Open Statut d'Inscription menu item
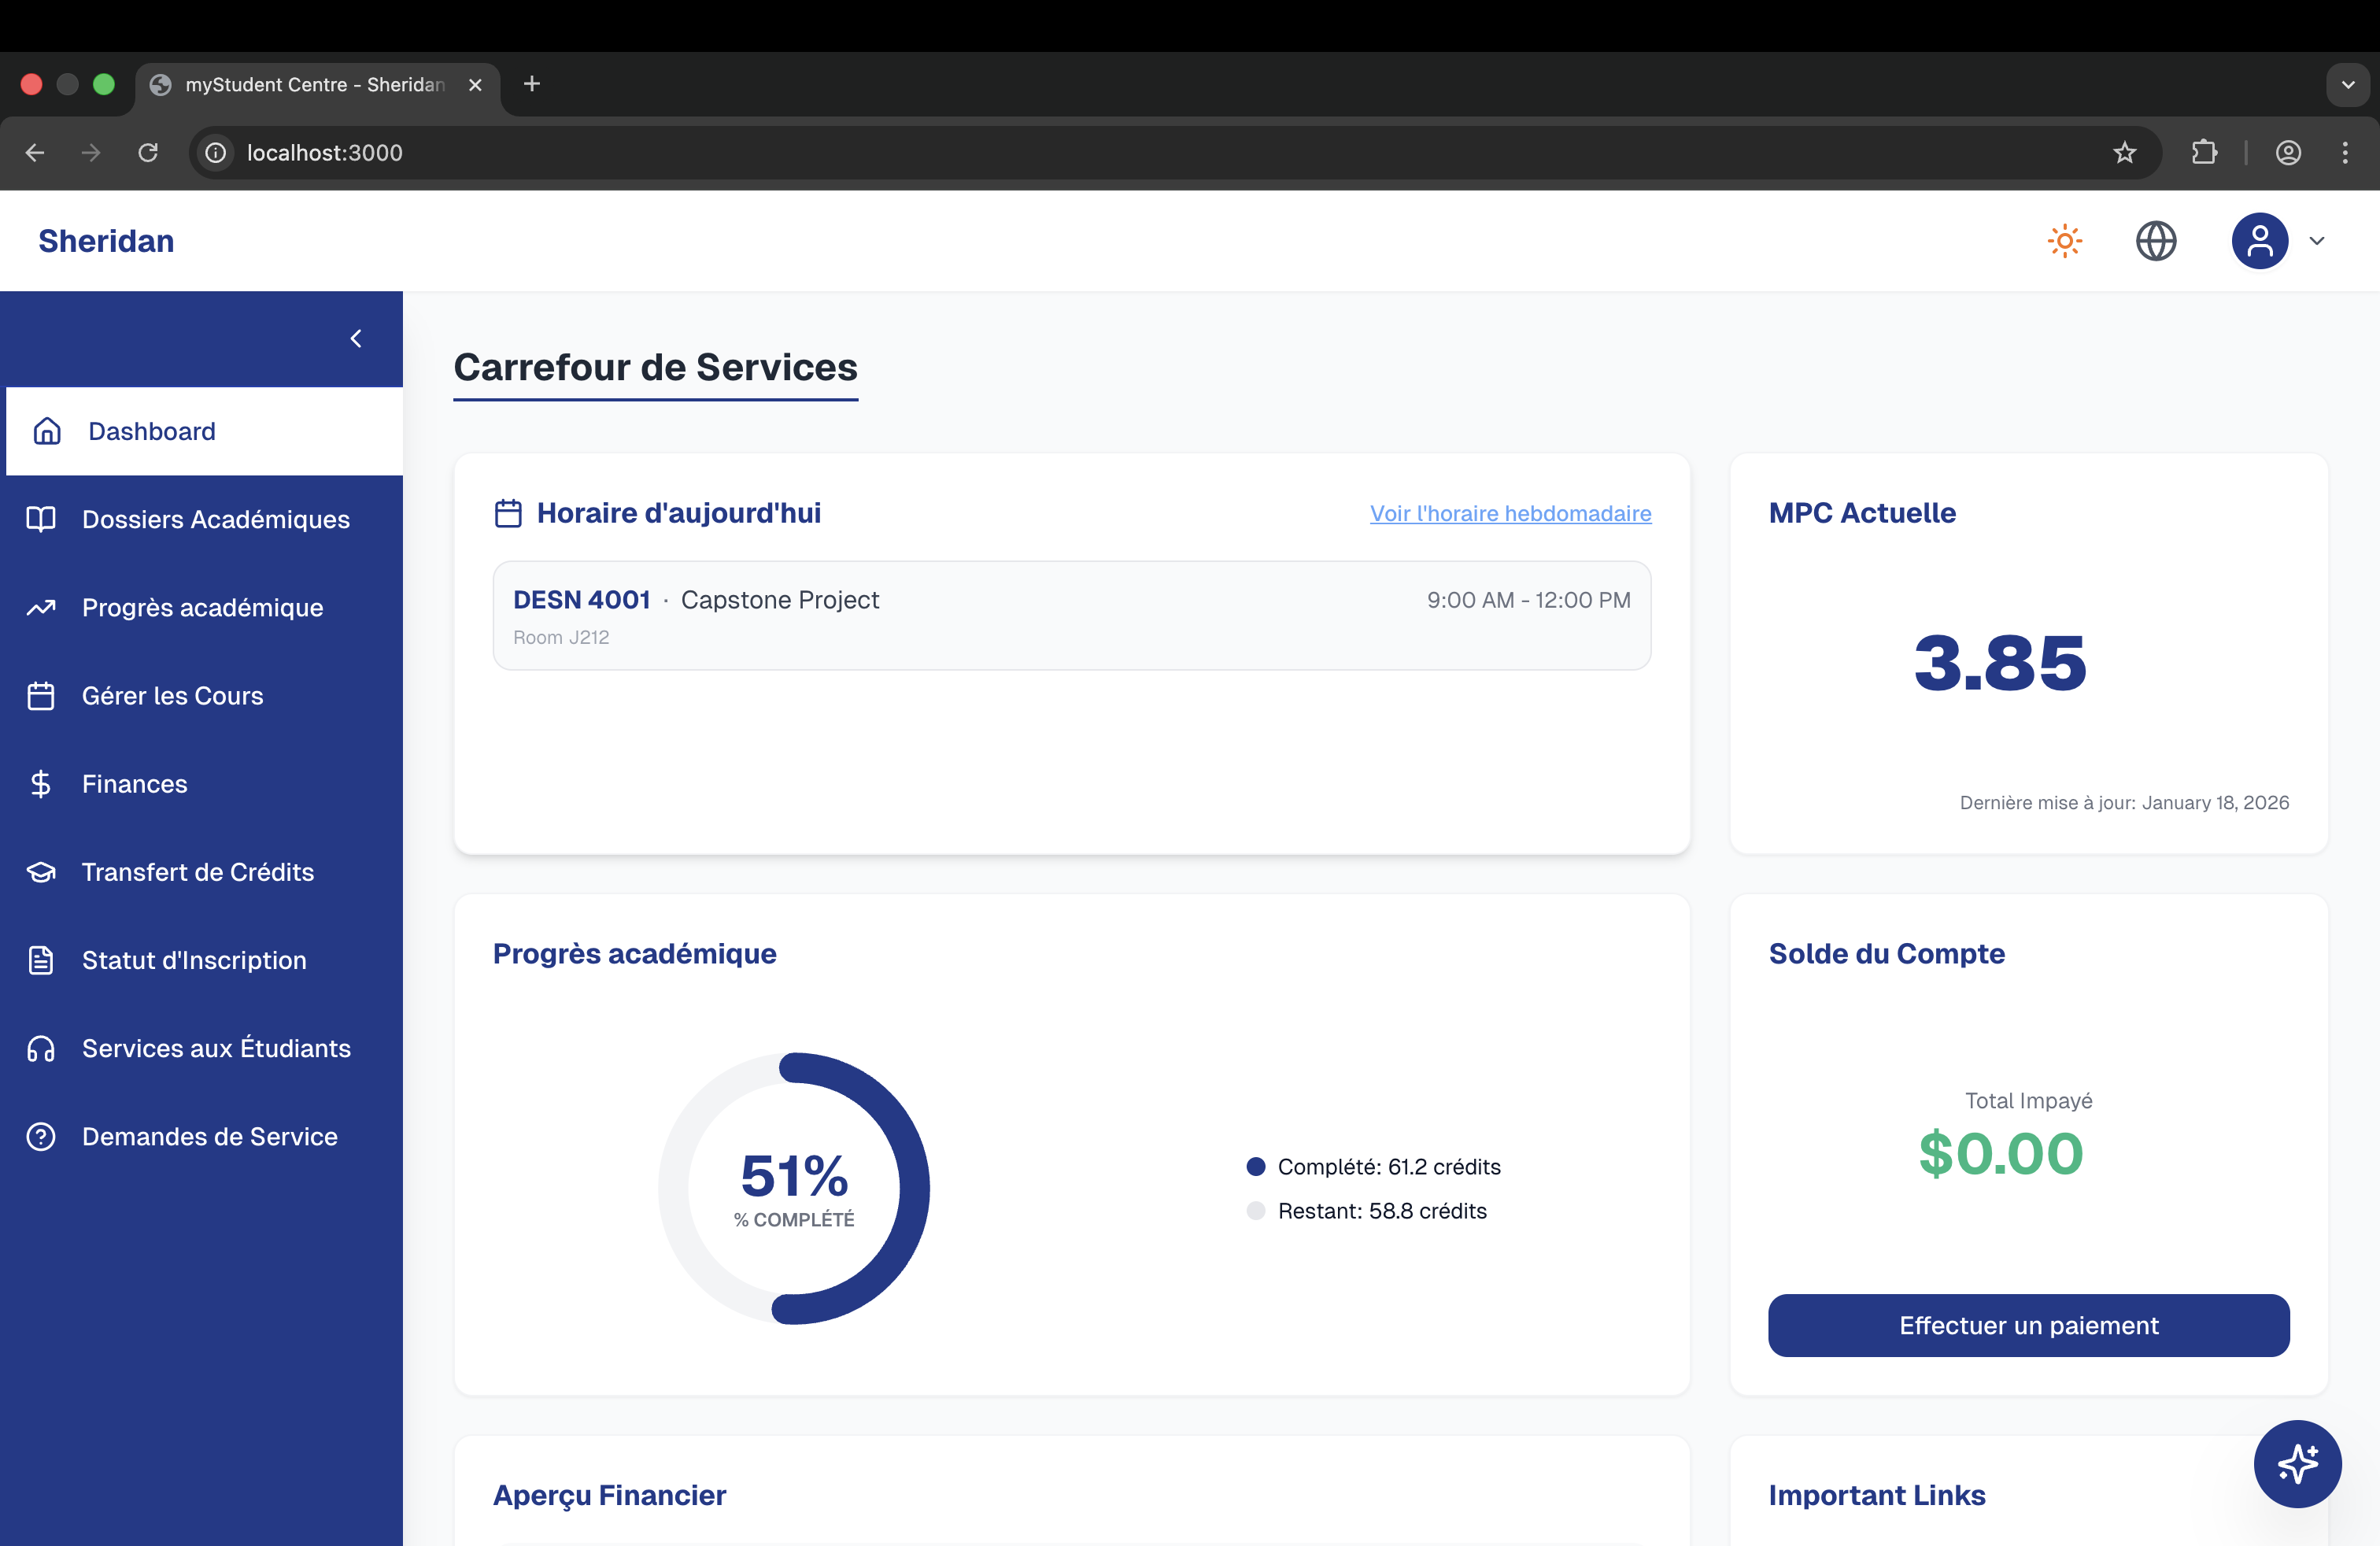The height and width of the screenshot is (1546, 2380). click(x=194, y=960)
